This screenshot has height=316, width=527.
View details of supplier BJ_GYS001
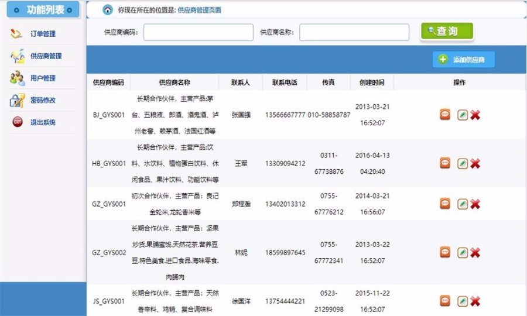445,115
